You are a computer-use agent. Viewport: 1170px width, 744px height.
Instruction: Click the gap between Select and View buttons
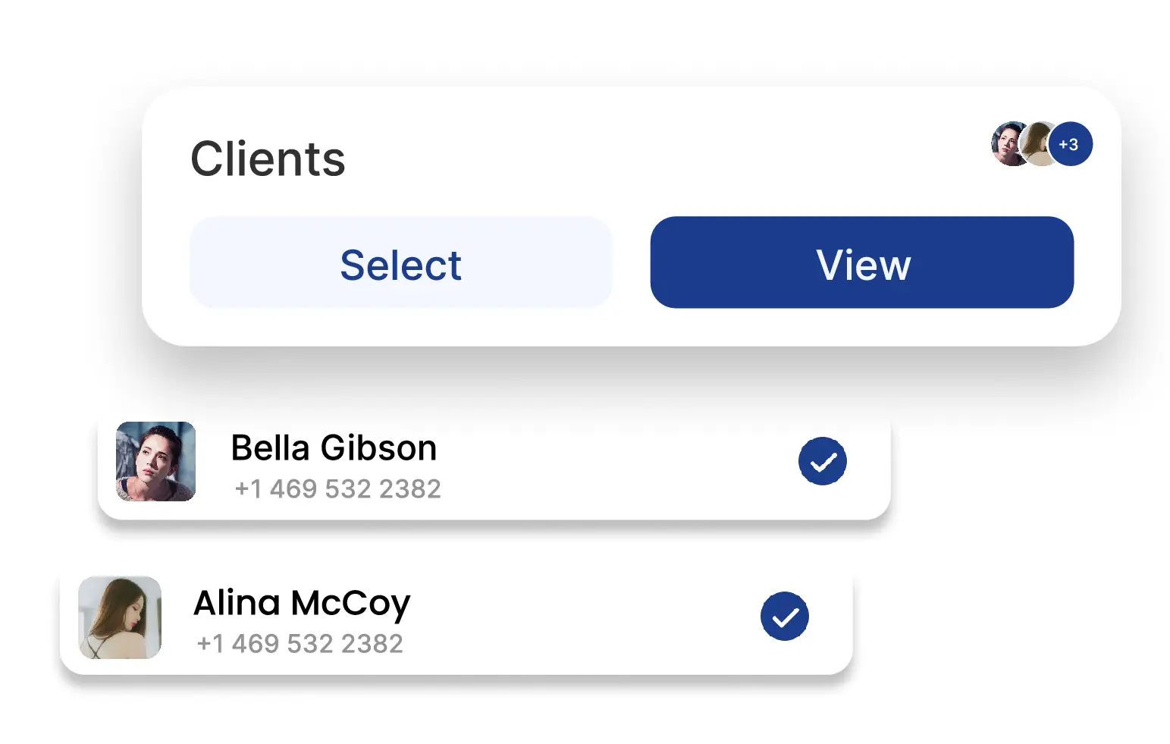coord(631,262)
